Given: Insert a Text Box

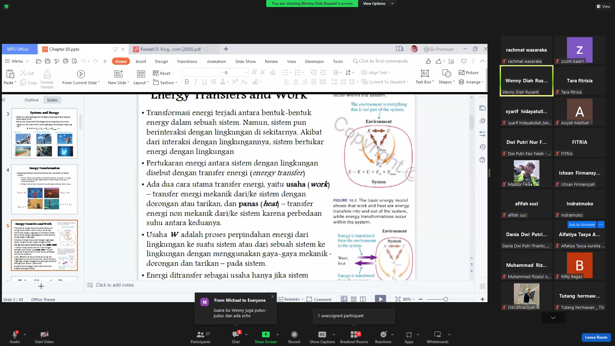Looking at the screenshot, I should pyautogui.click(x=425, y=77).
